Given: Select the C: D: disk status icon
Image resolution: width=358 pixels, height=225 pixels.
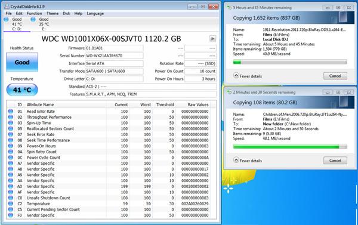Looking at the screenshot, I should (7, 20).
